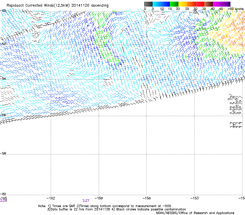Click the purple time stamp '2:27'
245x215 pixels.
point(86,201)
